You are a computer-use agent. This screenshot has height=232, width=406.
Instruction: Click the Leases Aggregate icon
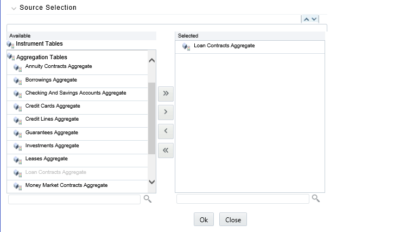tap(17, 160)
